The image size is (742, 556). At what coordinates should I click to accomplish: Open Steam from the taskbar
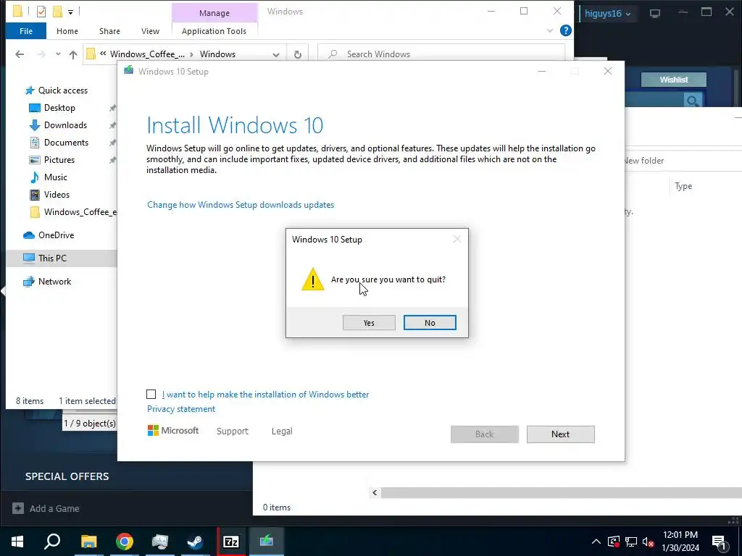(x=195, y=542)
